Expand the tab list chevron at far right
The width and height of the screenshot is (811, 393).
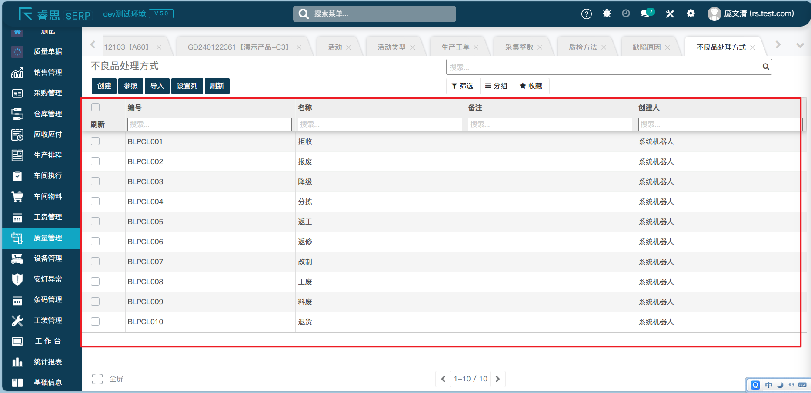pos(799,45)
